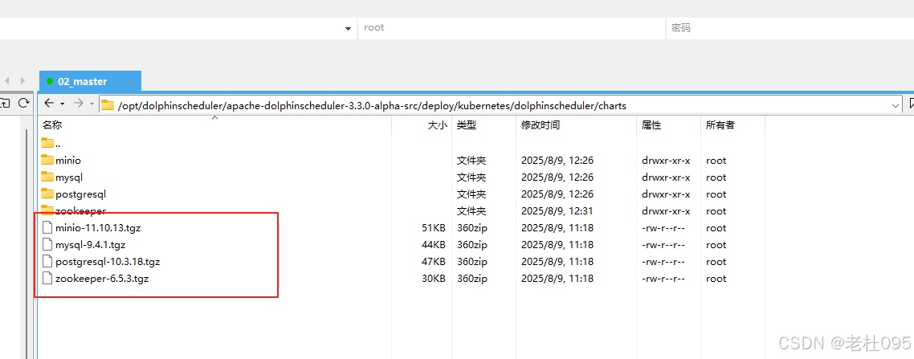Open the host dropdown beside root field
914x359 pixels.
348,28
